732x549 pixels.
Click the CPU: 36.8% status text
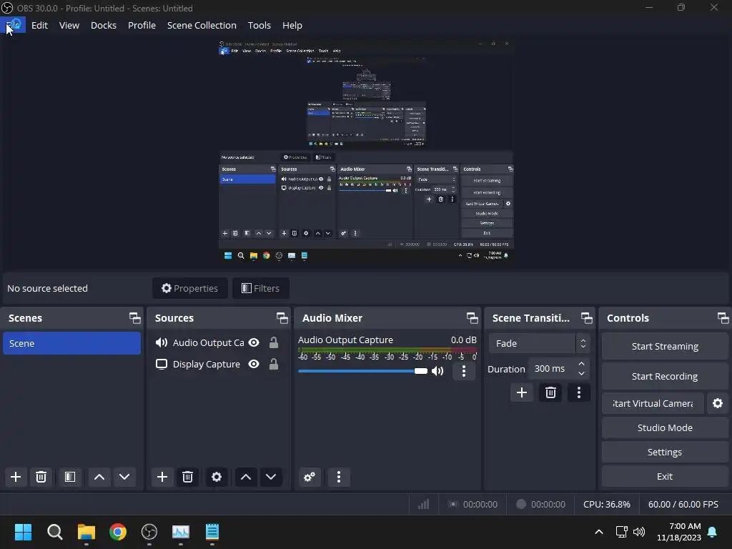click(606, 504)
